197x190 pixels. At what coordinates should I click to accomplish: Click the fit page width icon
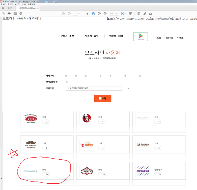tap(122, 14)
